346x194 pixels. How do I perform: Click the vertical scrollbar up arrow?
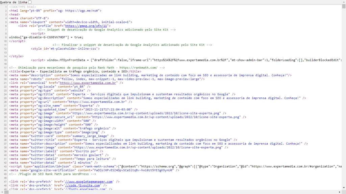[344, 2]
